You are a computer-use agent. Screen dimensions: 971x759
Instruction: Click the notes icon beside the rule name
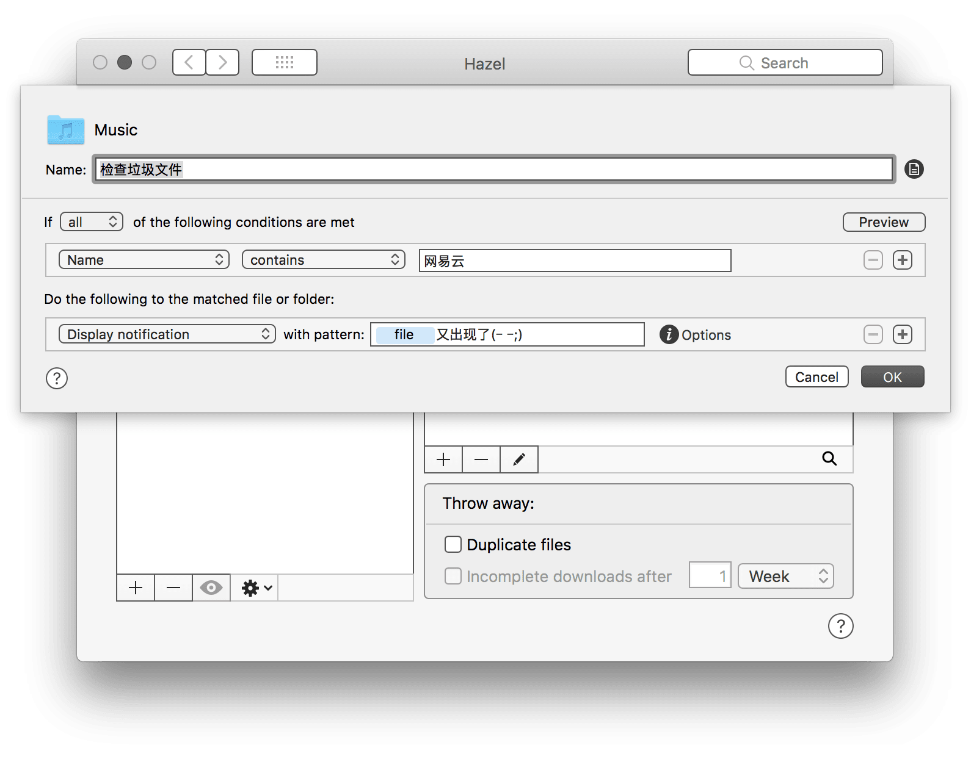tap(914, 169)
